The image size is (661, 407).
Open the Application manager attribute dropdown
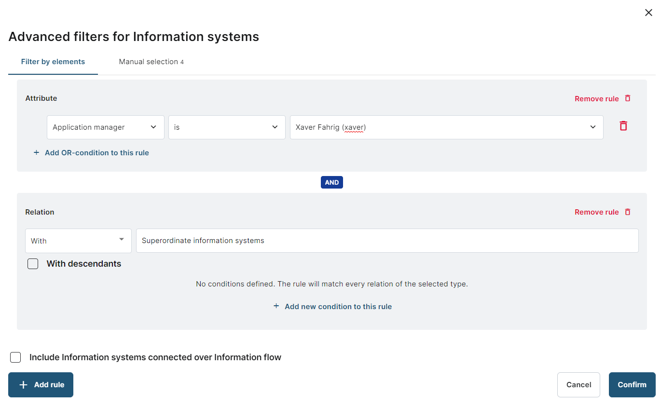pos(105,127)
